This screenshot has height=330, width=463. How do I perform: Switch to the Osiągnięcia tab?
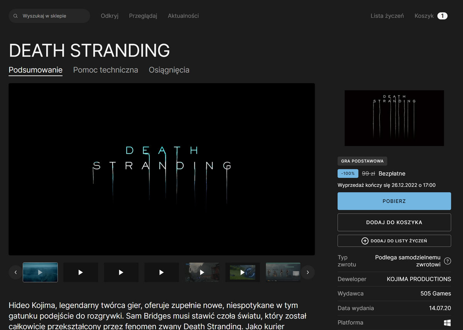[169, 70]
